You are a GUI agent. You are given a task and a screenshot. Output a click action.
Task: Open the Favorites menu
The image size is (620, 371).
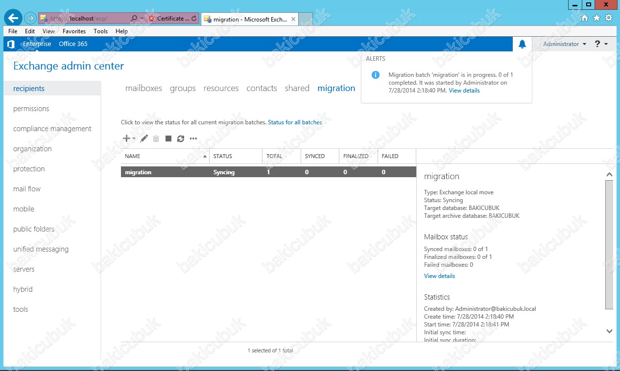(74, 31)
